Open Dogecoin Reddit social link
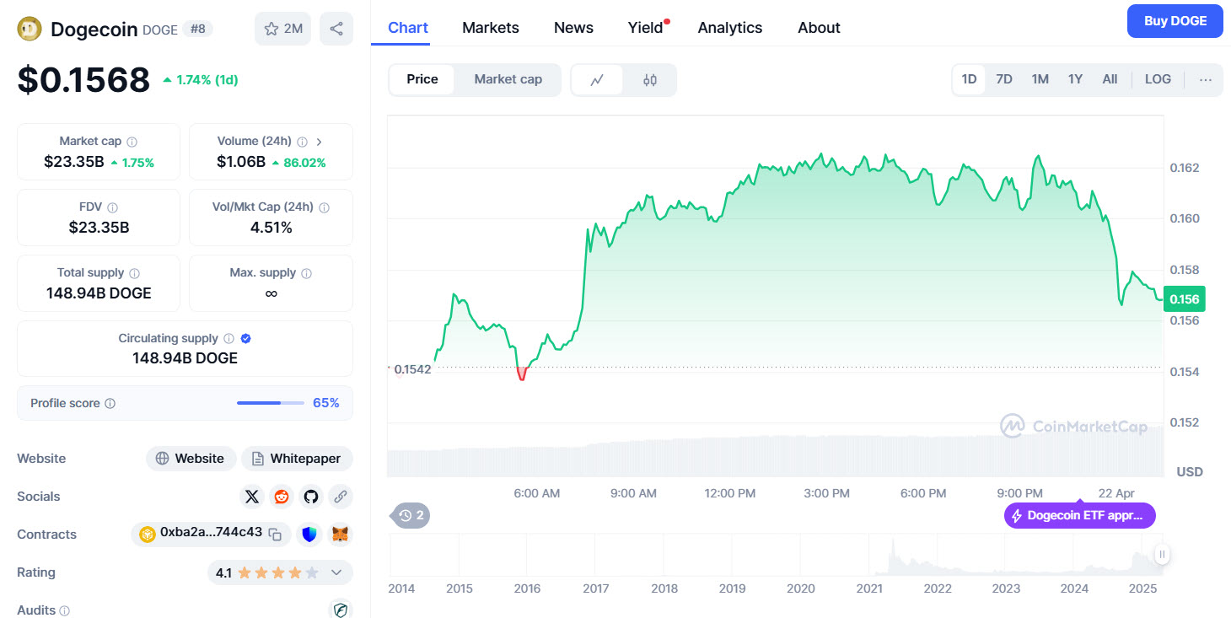Screen dimensions: 1231x618 [282, 497]
